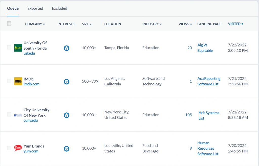Click the green USF logo
This screenshot has width=259, height=166.
pyautogui.click(x=18, y=48)
